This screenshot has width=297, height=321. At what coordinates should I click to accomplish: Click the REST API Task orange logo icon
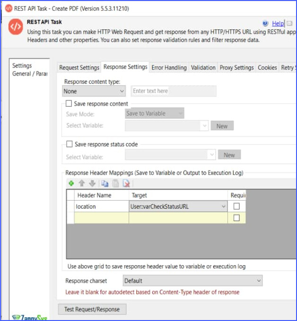(x=16, y=27)
